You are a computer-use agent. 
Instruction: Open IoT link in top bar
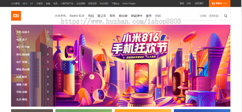click(x=32, y=3)
